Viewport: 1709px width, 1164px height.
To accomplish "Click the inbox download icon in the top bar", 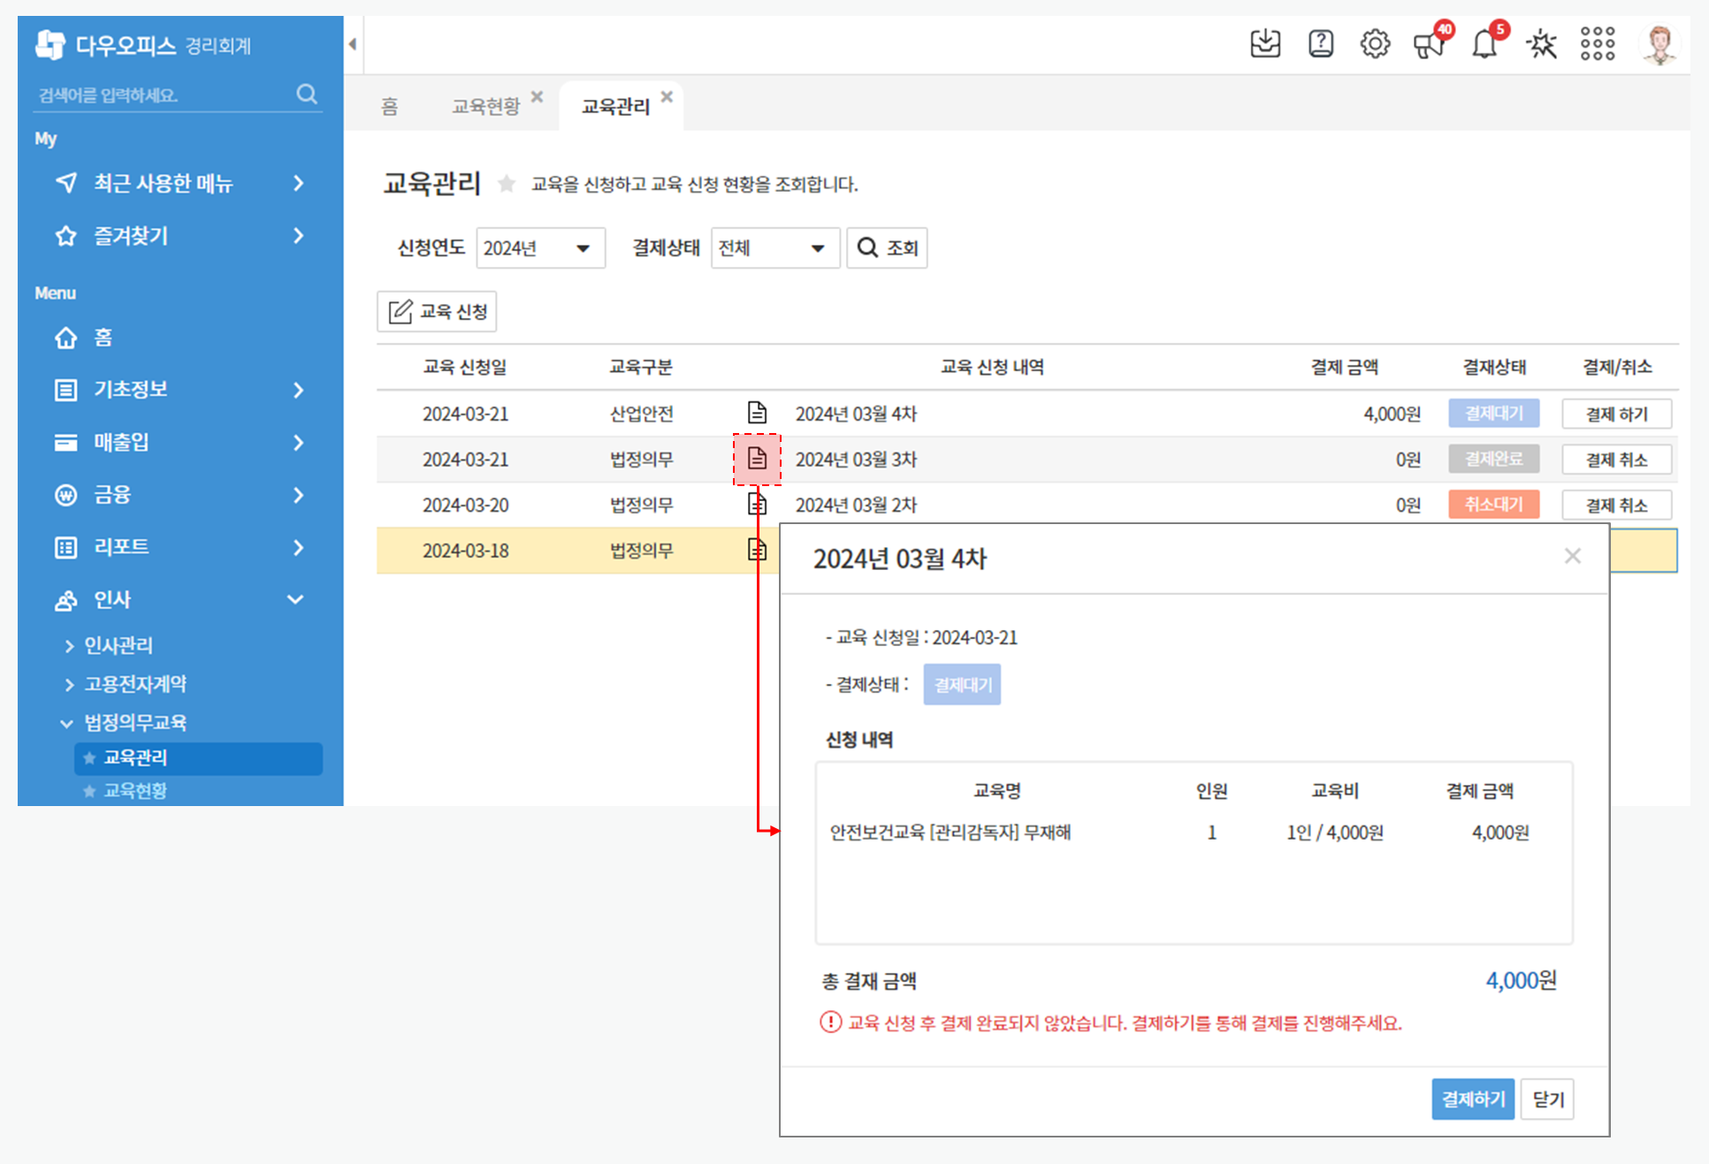I will (1265, 43).
